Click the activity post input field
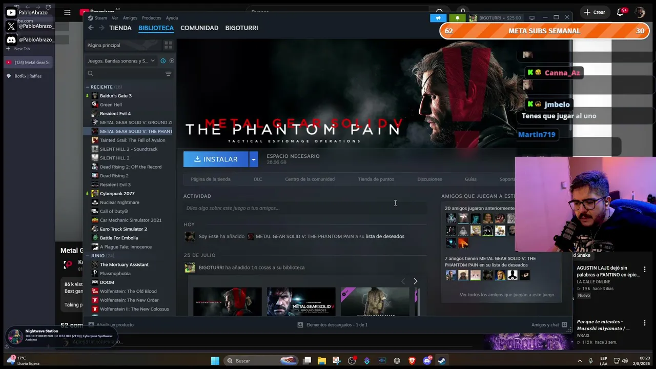 (305, 208)
